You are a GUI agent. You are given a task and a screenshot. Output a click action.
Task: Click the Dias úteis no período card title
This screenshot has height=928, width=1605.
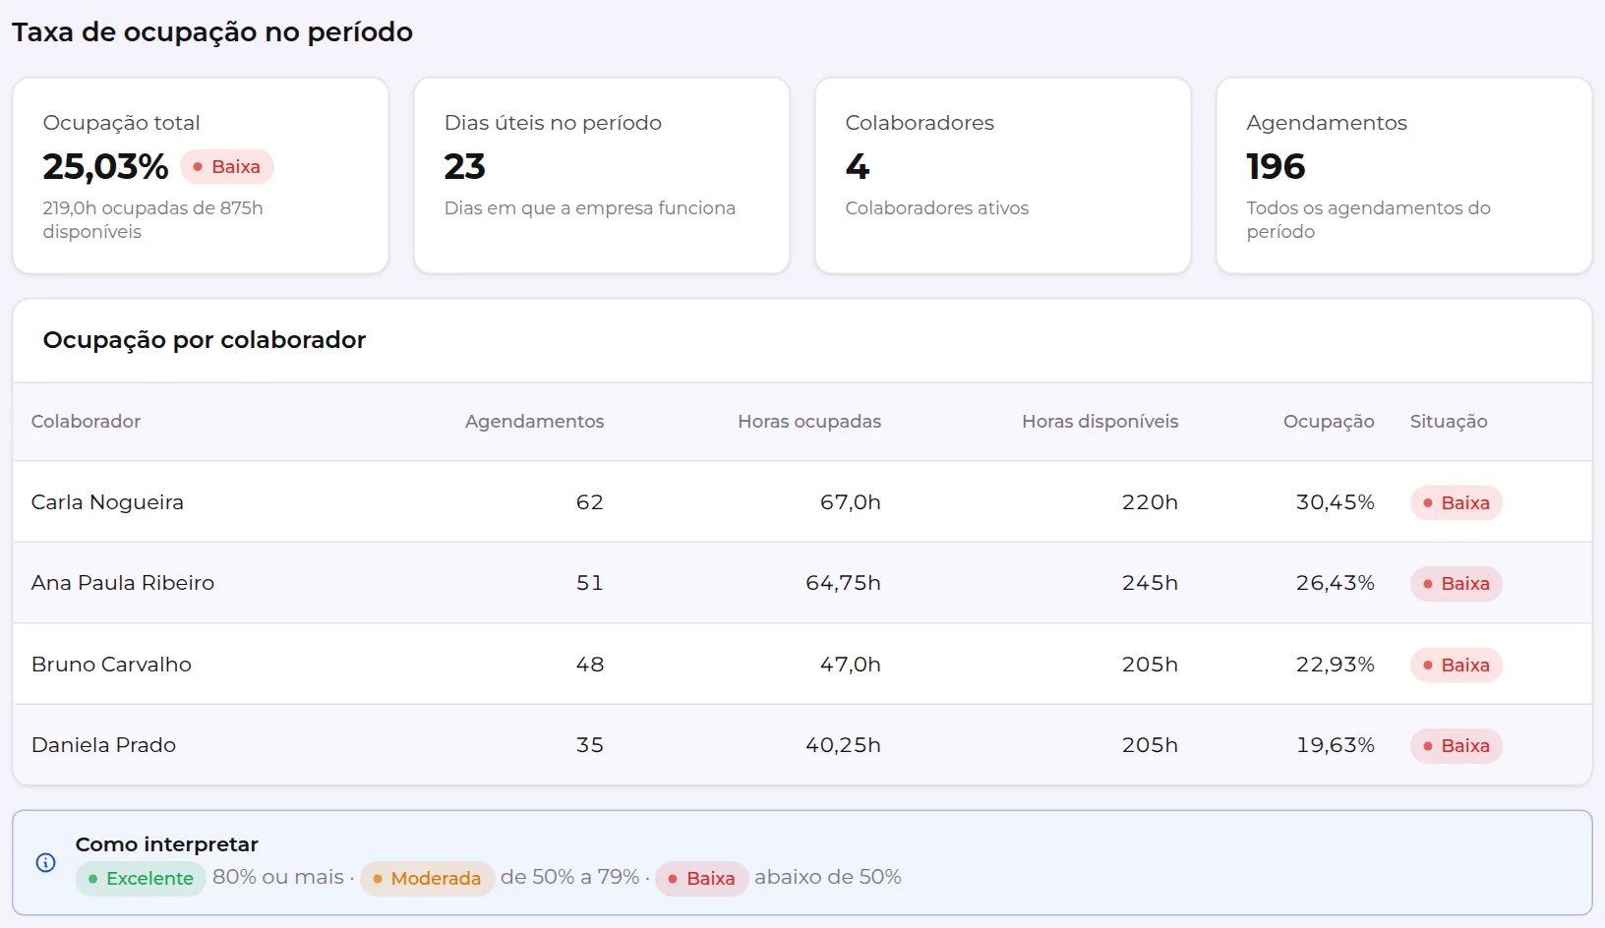[x=553, y=123]
